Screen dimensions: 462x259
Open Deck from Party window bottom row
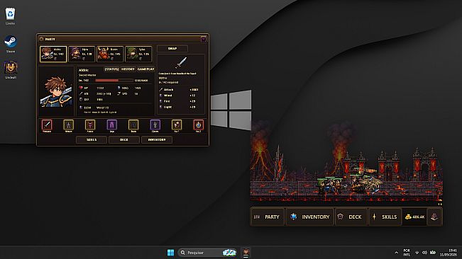[124, 140]
